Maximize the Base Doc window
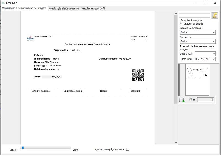This screenshot has height=156, width=221. (205, 3)
